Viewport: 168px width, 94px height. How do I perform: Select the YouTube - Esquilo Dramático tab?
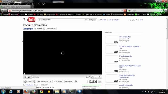pyautogui.click(x=15, y=7)
